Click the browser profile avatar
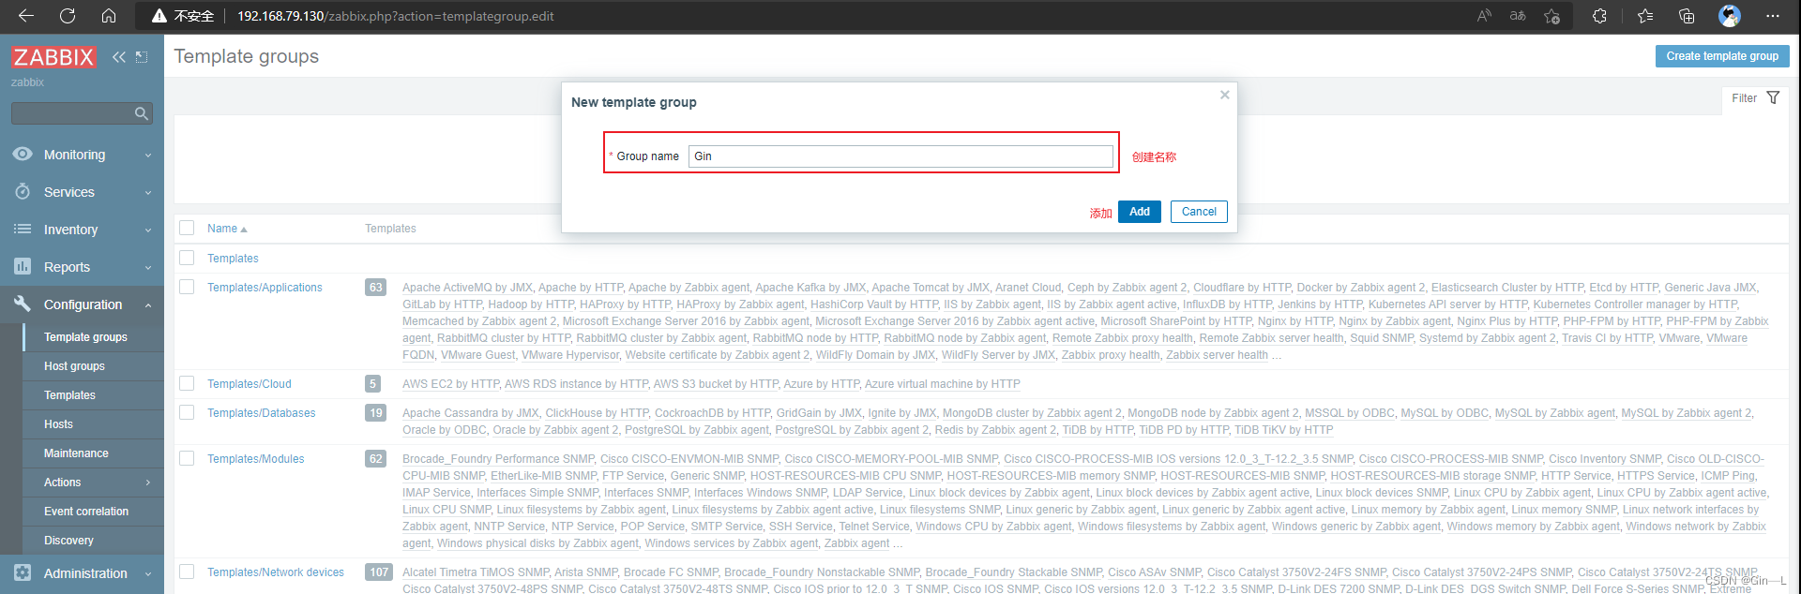1801x594 pixels. 1730,16
